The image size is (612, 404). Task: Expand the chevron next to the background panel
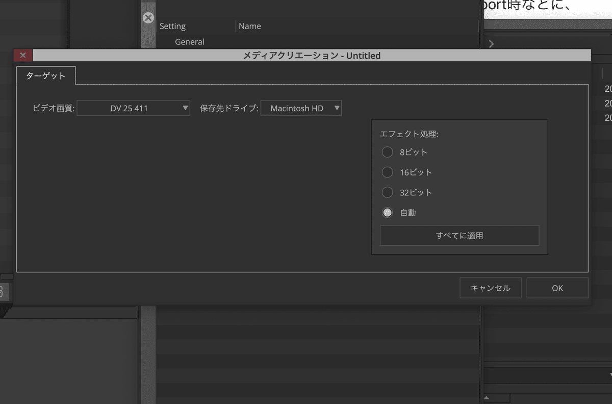click(491, 44)
